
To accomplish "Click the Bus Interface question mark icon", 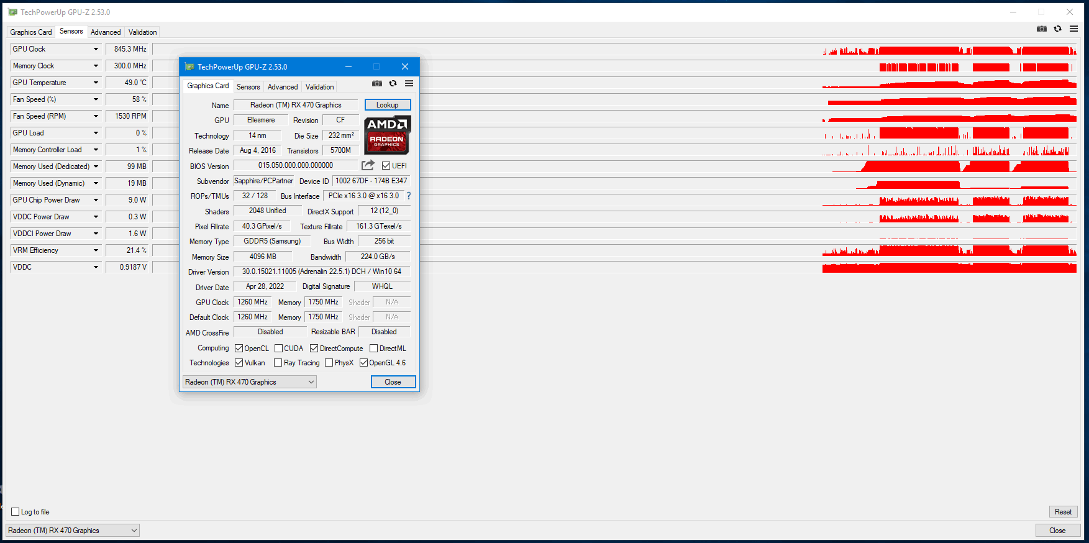I will pos(409,196).
